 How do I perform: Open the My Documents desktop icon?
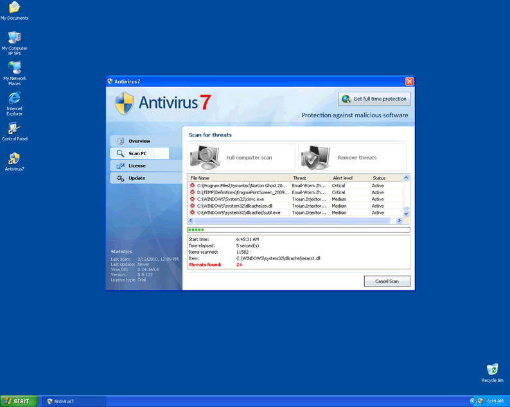pyautogui.click(x=14, y=8)
